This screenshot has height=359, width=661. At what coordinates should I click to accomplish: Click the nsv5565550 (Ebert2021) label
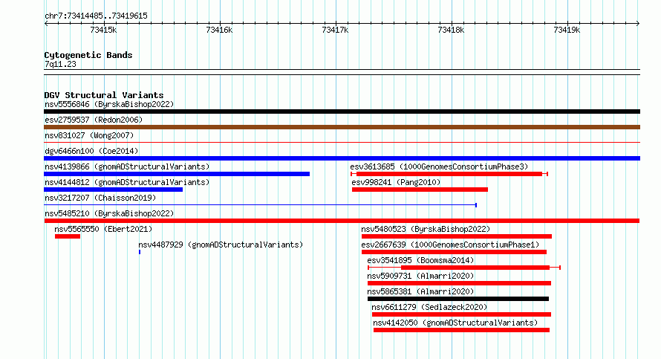[103, 229]
